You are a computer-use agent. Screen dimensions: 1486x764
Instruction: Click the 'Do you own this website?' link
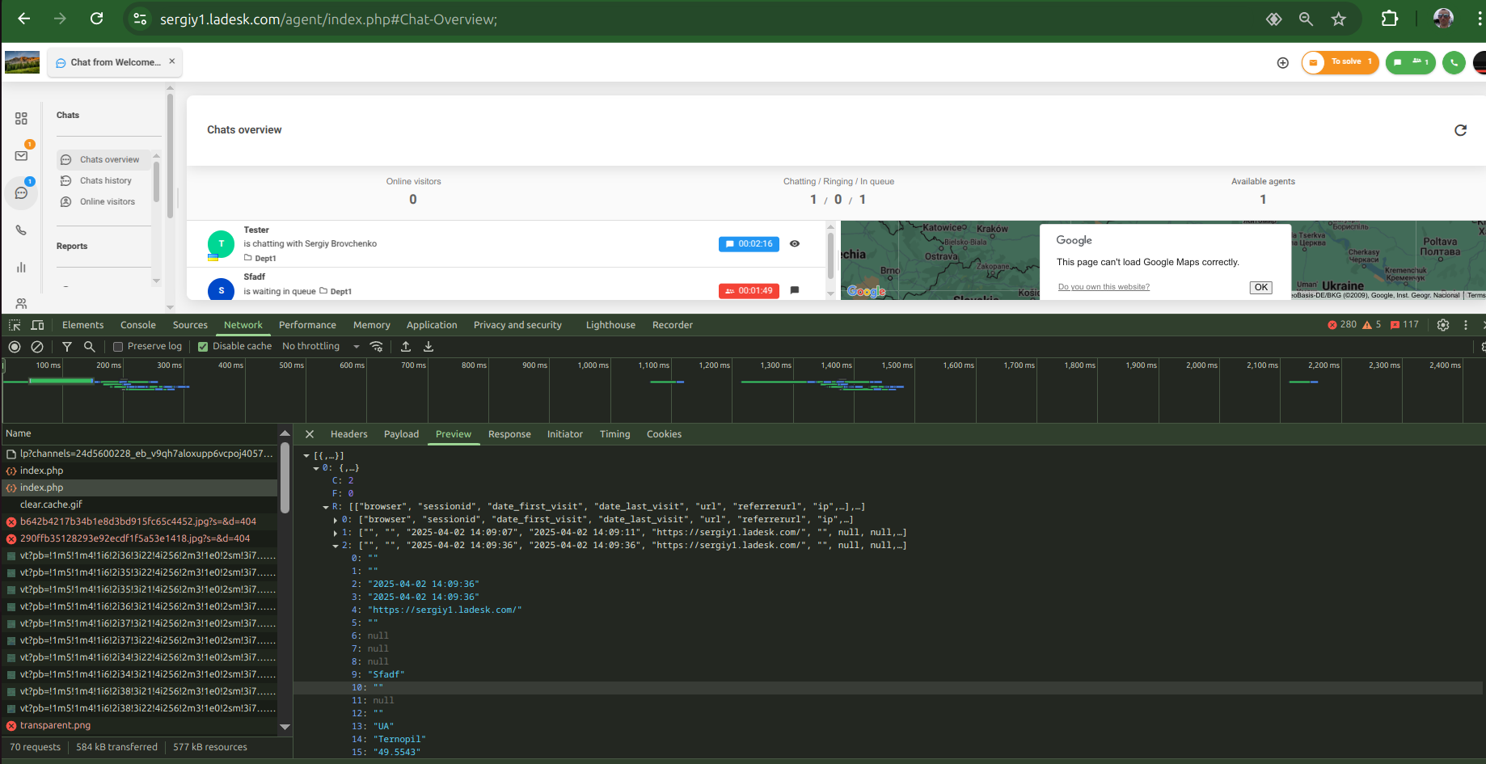pos(1104,287)
